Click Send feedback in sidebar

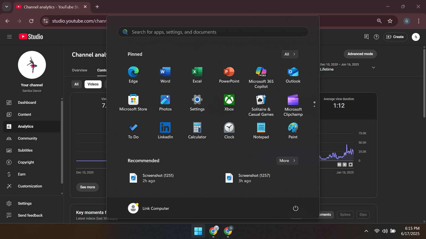pos(32,215)
